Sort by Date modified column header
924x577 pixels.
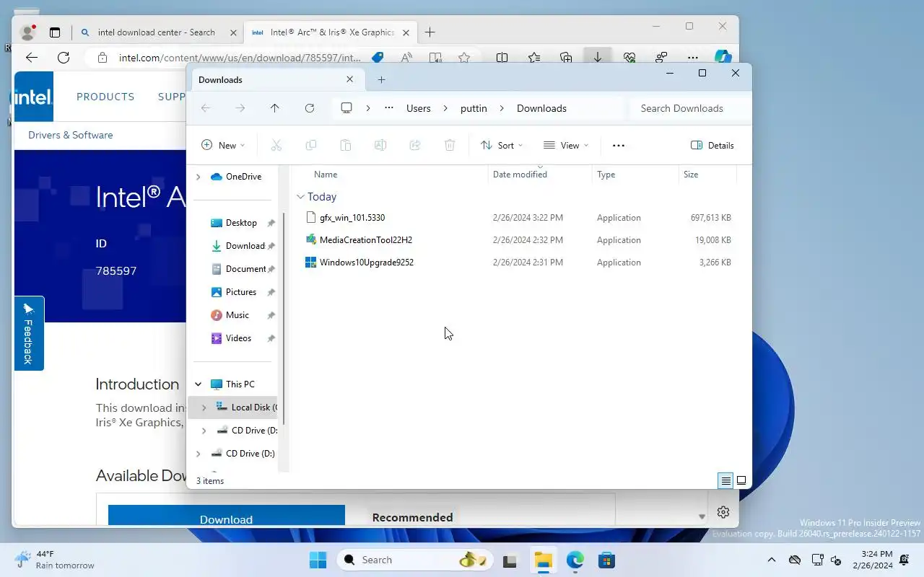pyautogui.click(x=520, y=175)
